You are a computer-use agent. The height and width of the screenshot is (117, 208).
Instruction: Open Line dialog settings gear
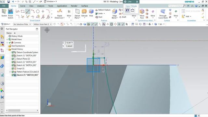pyautogui.click(x=125, y=2)
